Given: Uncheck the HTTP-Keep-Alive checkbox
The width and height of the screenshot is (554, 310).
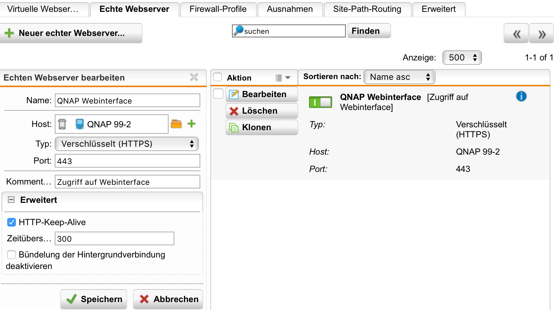Looking at the screenshot, I should [12, 222].
